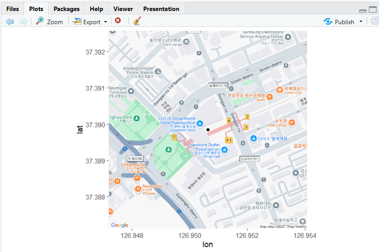
Task: Open plot Zoom window
Action: click(x=49, y=22)
